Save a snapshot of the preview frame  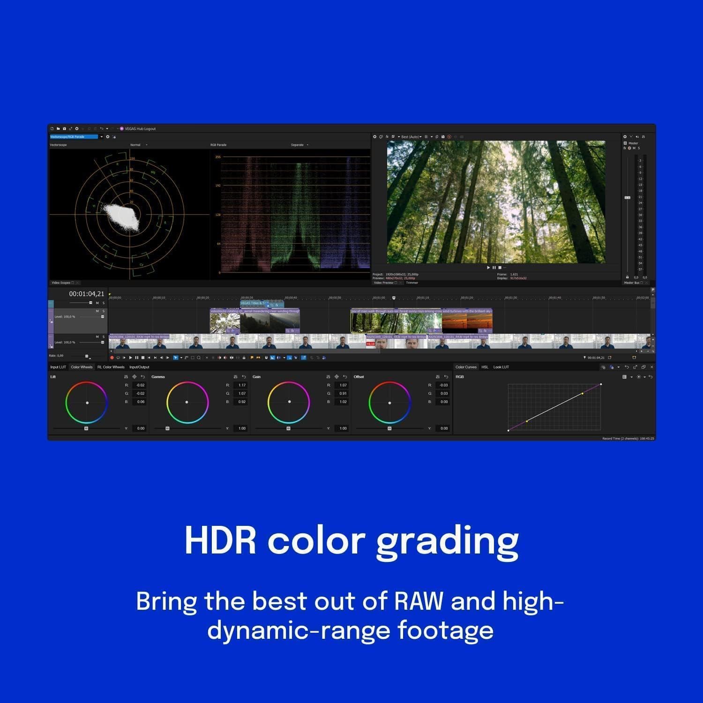[x=443, y=137]
